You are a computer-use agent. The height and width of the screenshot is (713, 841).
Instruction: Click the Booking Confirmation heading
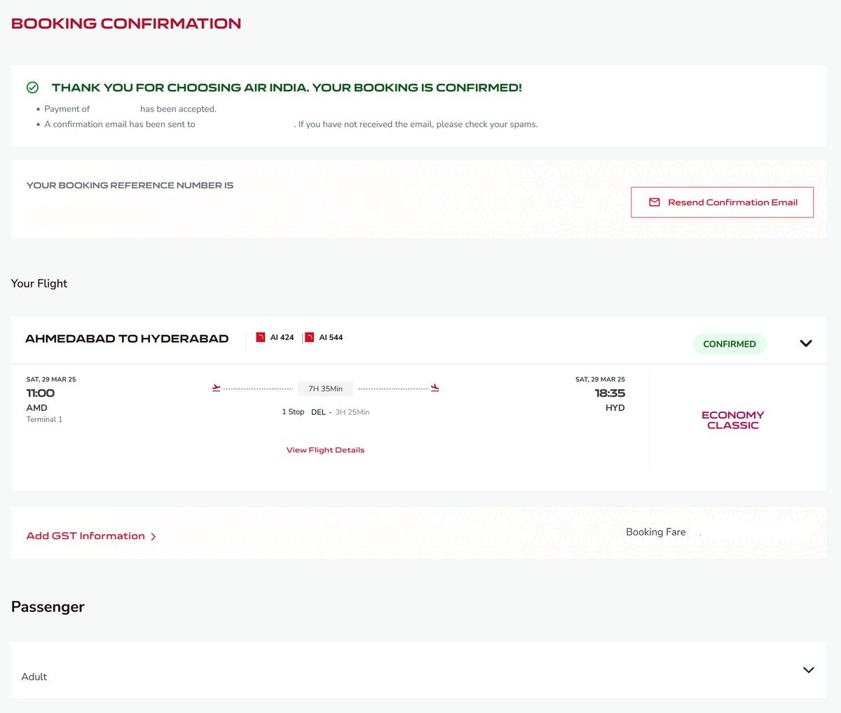(126, 24)
